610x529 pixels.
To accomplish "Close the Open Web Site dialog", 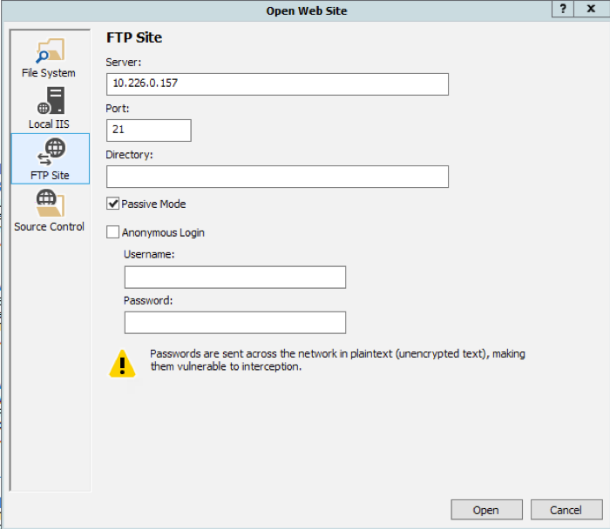I will click(593, 10).
